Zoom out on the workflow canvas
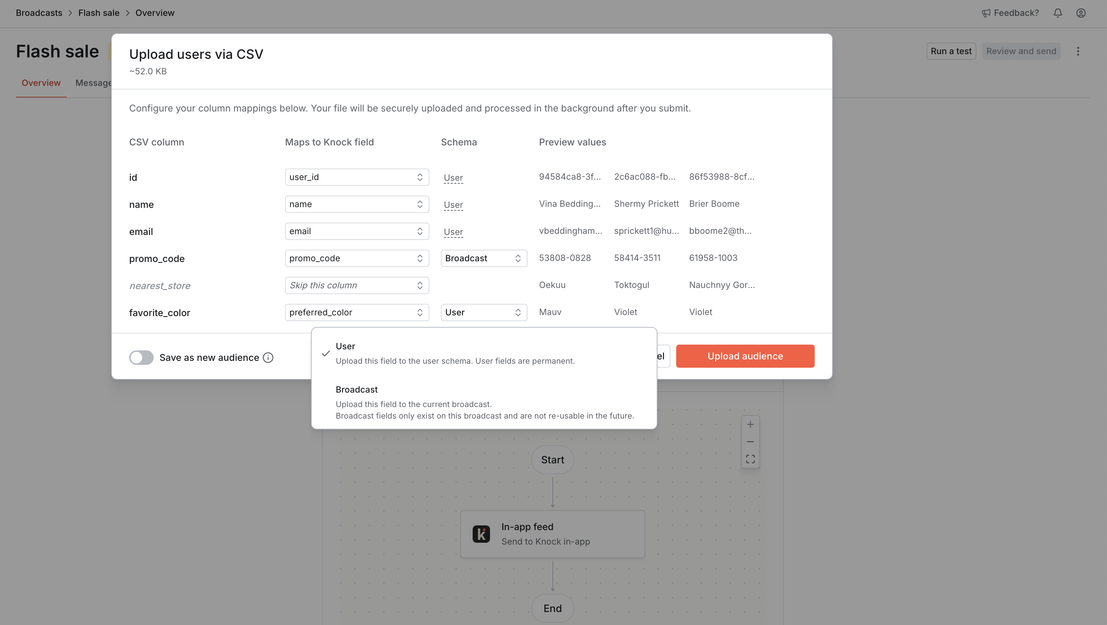Image resolution: width=1107 pixels, height=625 pixels. click(x=750, y=441)
